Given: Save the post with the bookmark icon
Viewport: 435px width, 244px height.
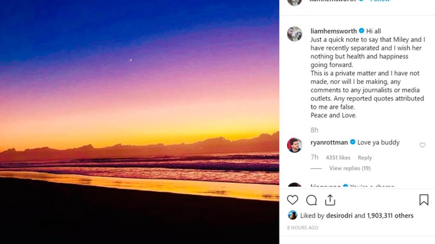Looking at the screenshot, I should click(x=424, y=200).
